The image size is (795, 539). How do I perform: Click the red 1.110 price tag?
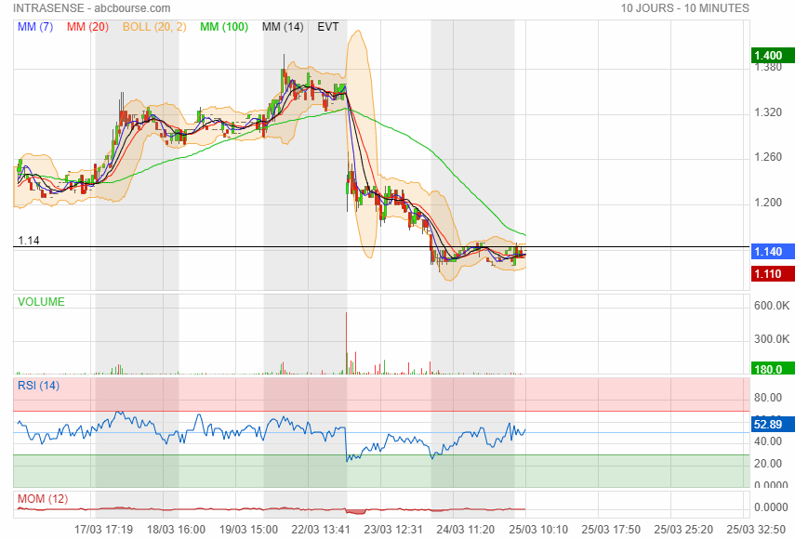773,274
